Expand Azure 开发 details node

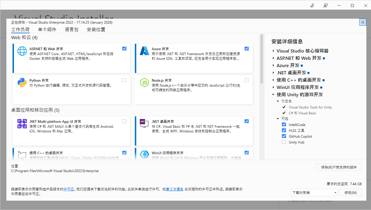[273, 65]
